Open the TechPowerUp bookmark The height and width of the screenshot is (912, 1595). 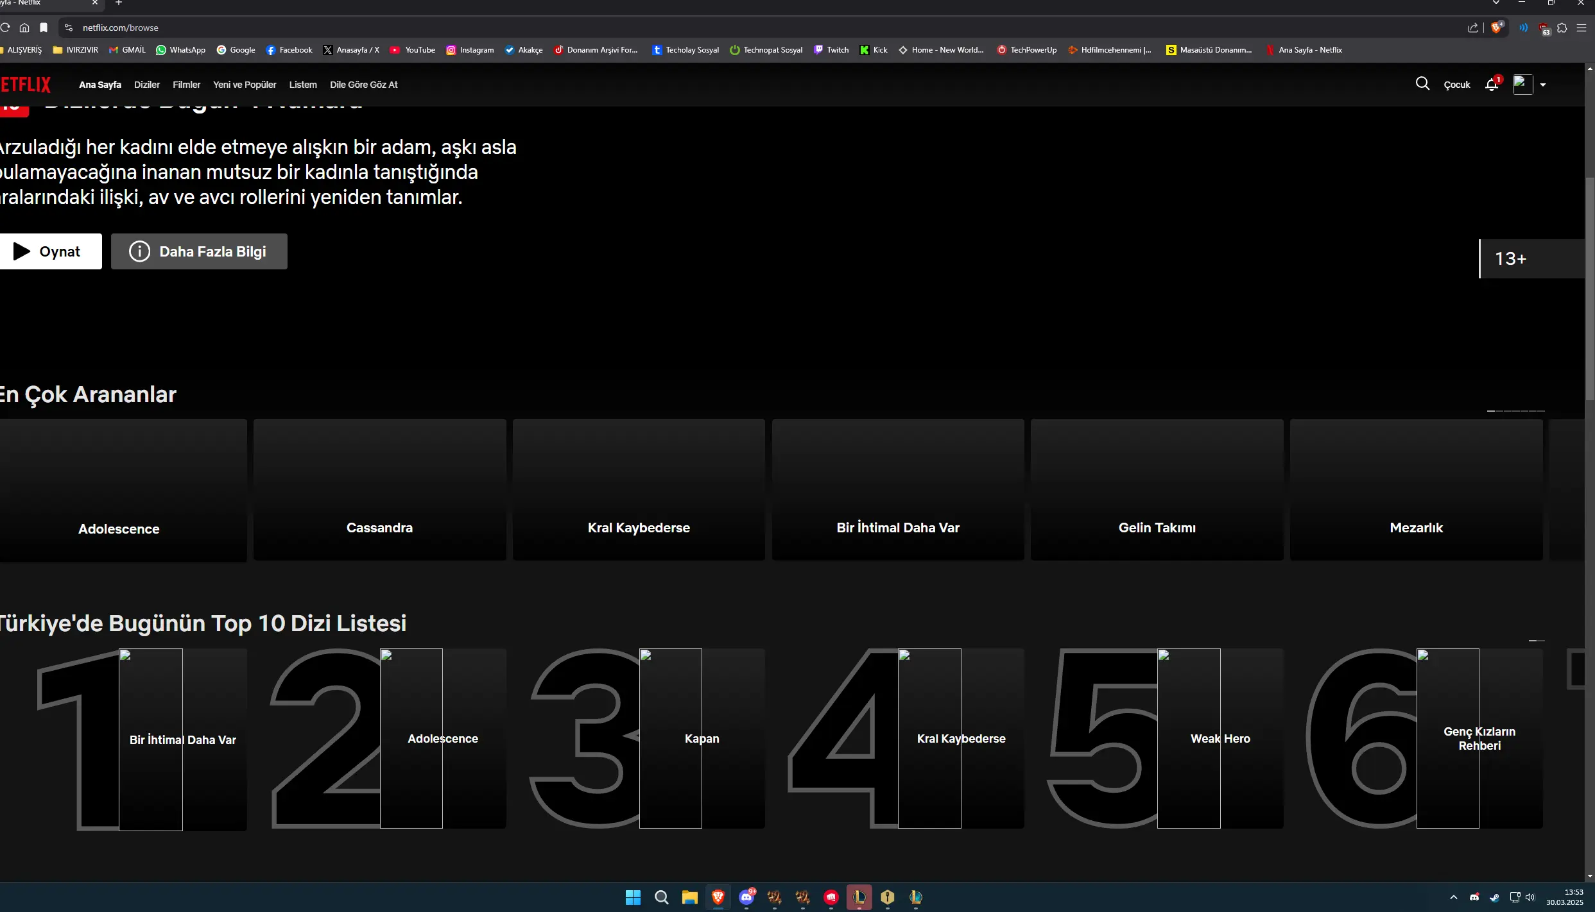click(1027, 50)
